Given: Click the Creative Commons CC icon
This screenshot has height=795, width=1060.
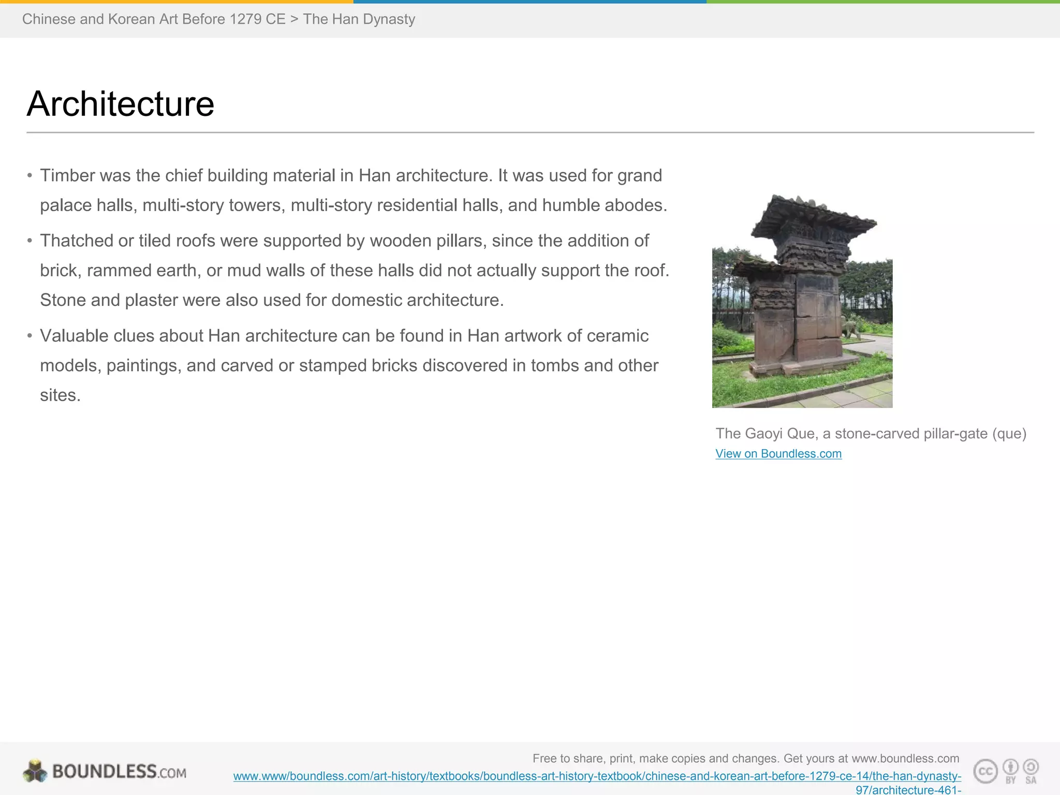Looking at the screenshot, I should 985,772.
